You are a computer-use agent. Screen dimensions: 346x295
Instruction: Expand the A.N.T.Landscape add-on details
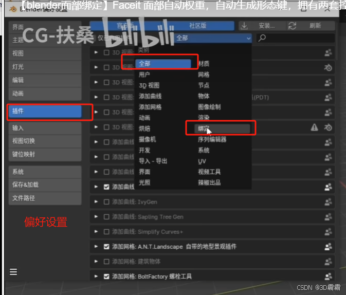point(96,247)
